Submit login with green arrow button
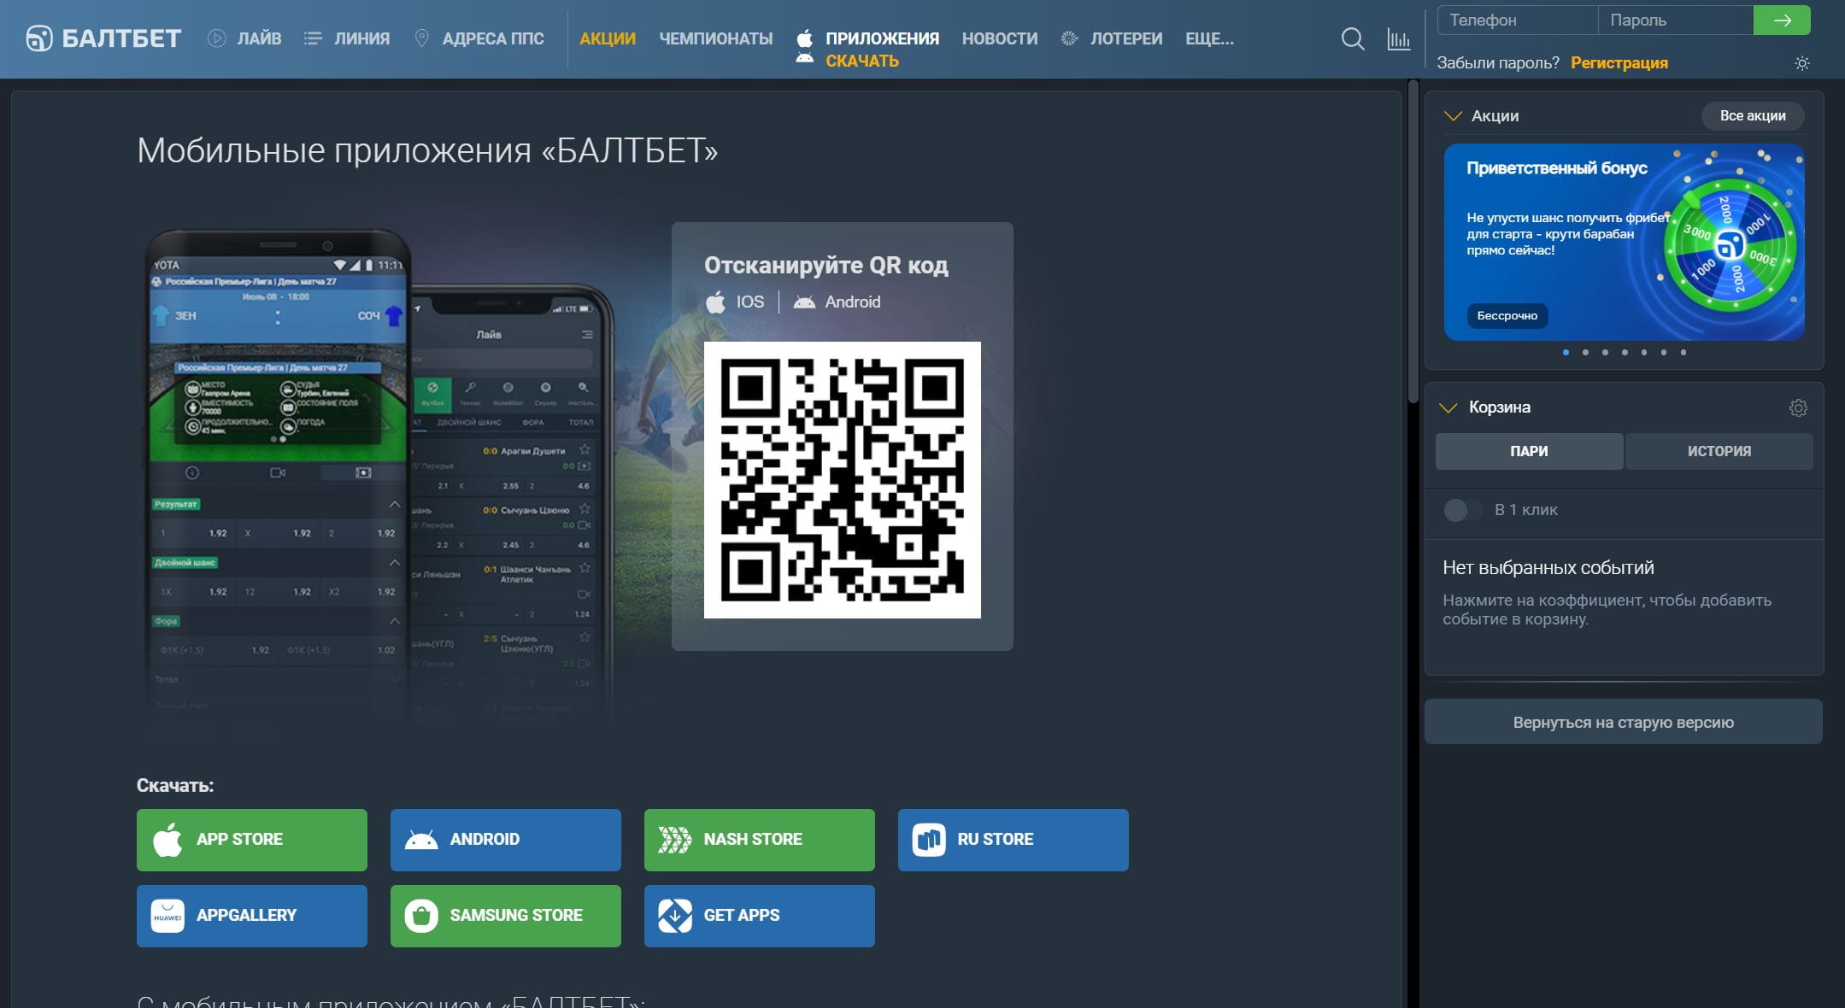Screen dimensions: 1845x1008 tap(1782, 21)
